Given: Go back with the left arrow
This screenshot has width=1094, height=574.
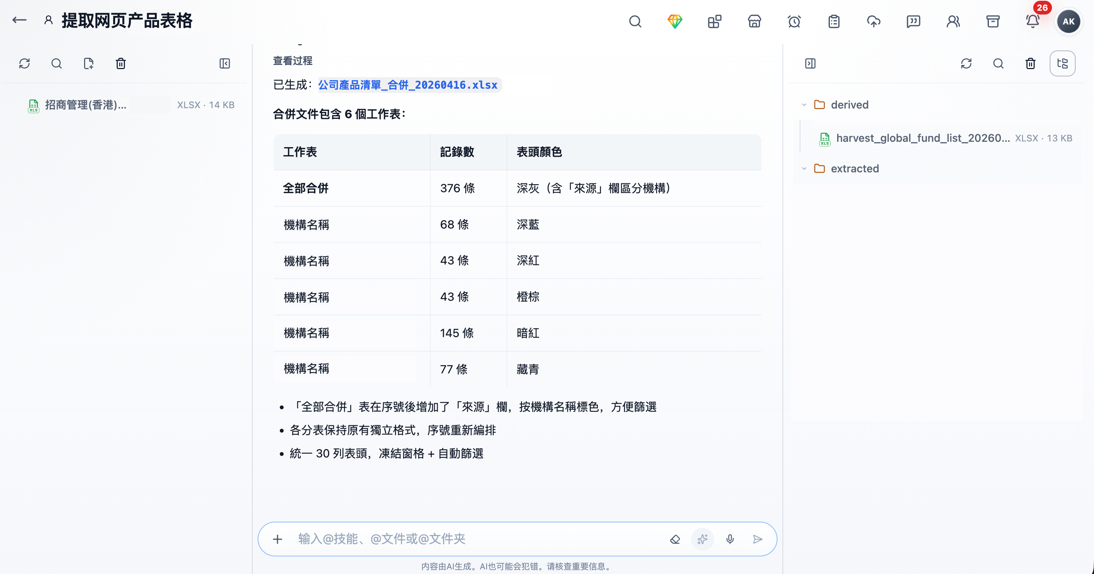Looking at the screenshot, I should (x=19, y=20).
